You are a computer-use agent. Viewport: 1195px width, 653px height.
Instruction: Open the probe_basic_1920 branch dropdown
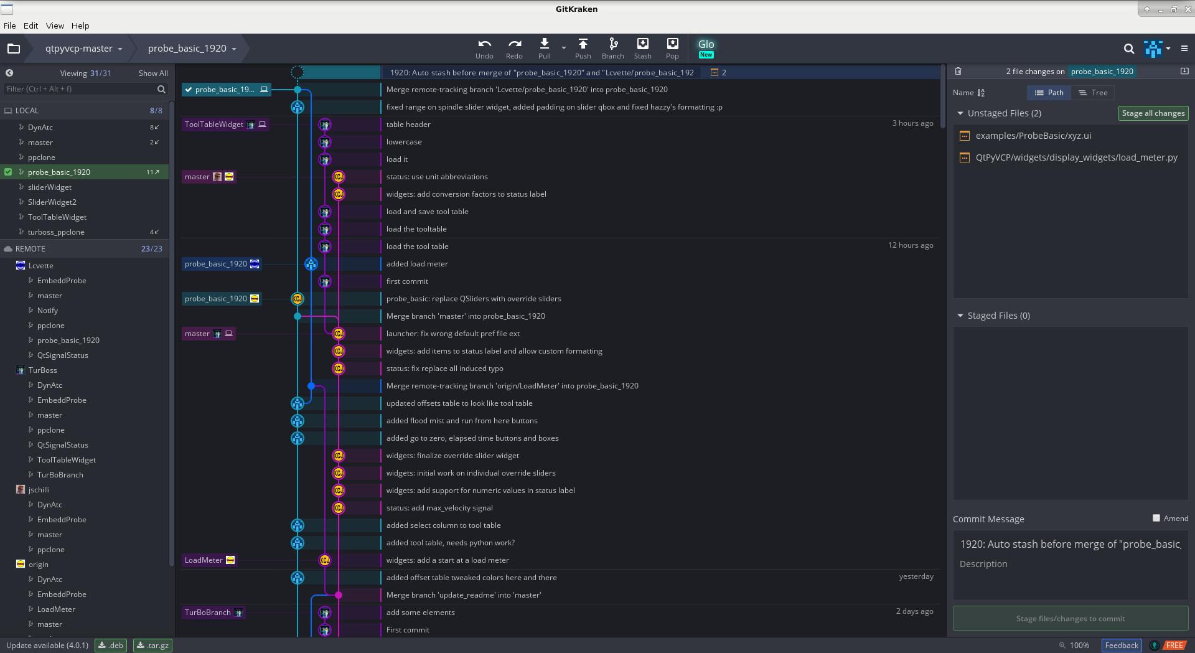[x=192, y=49]
